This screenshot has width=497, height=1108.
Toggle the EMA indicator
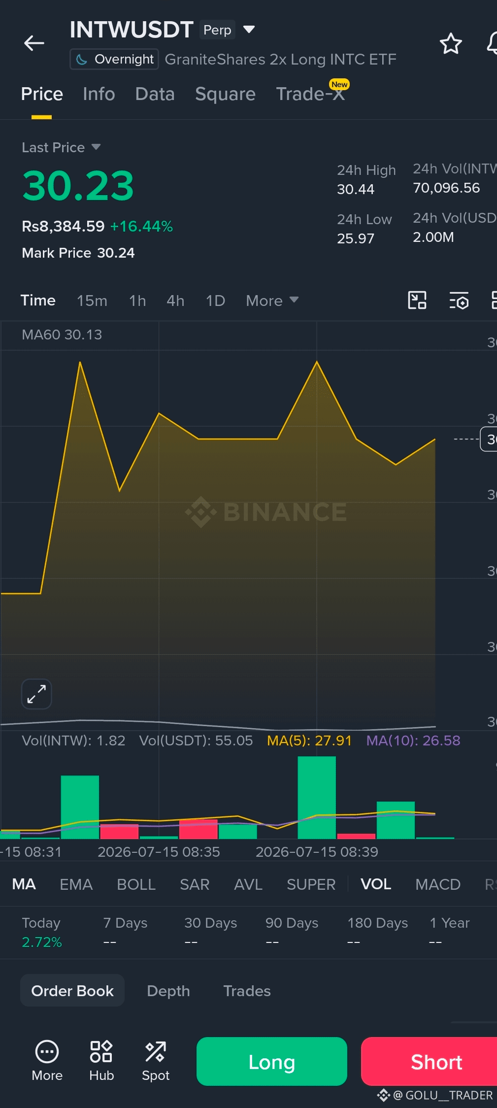pyautogui.click(x=76, y=884)
